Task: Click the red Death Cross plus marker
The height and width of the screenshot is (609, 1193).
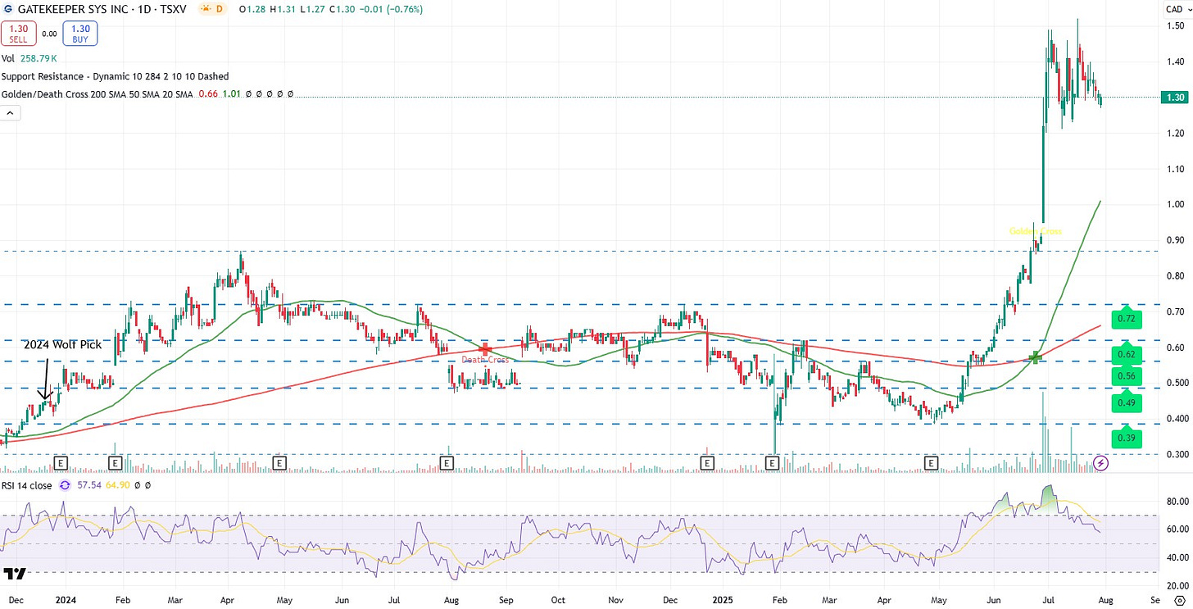Action: point(484,349)
